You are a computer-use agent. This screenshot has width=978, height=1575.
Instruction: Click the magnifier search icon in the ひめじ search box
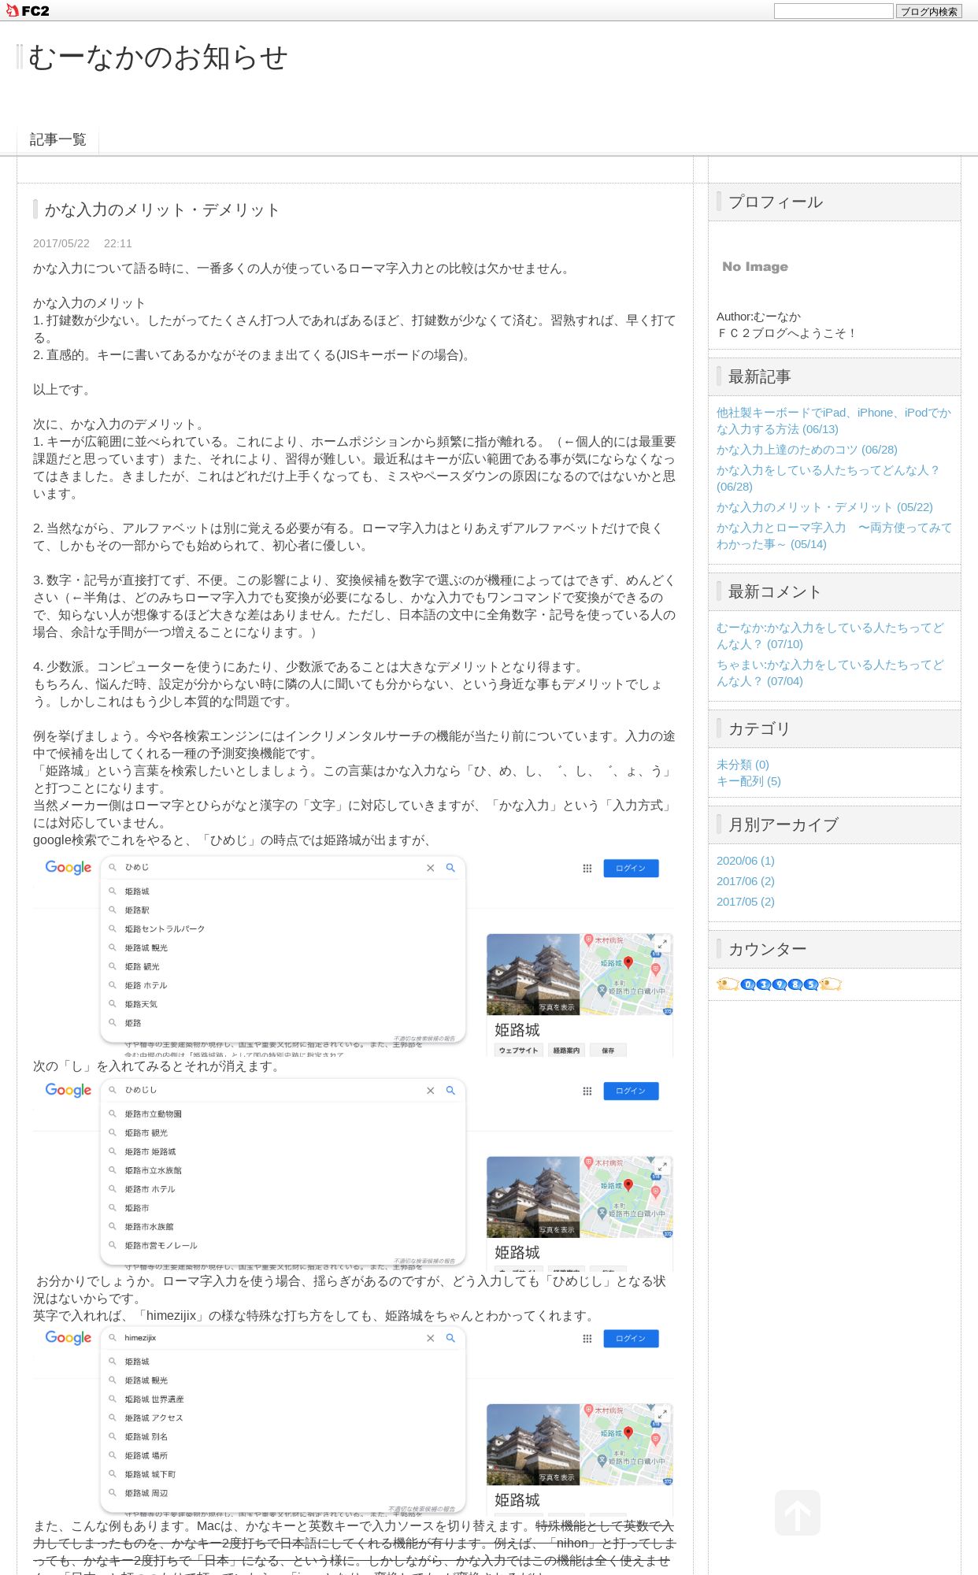click(x=451, y=868)
